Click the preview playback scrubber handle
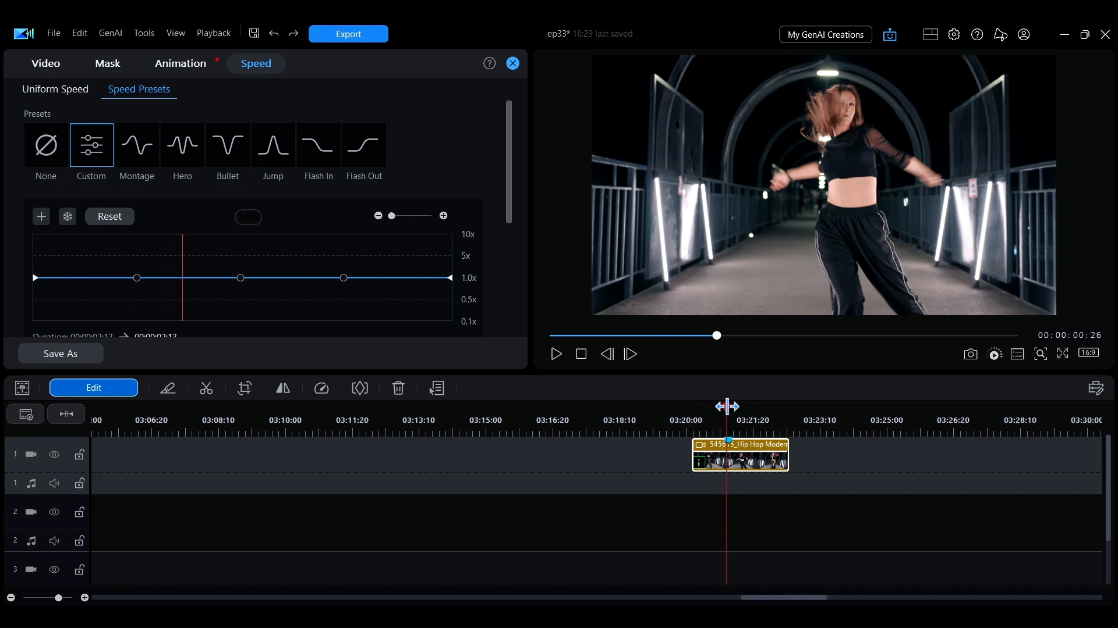The image size is (1118, 628). coord(717,336)
